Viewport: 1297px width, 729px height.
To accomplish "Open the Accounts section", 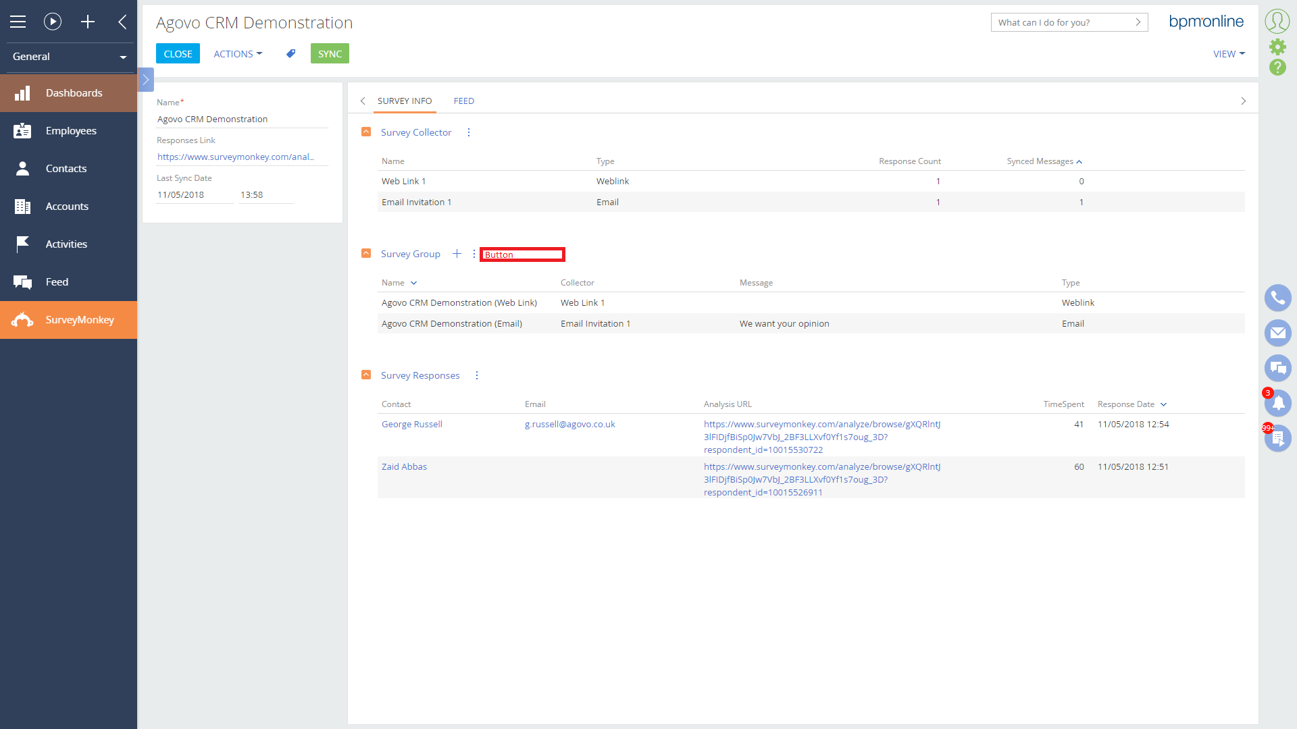I will tap(68, 206).
